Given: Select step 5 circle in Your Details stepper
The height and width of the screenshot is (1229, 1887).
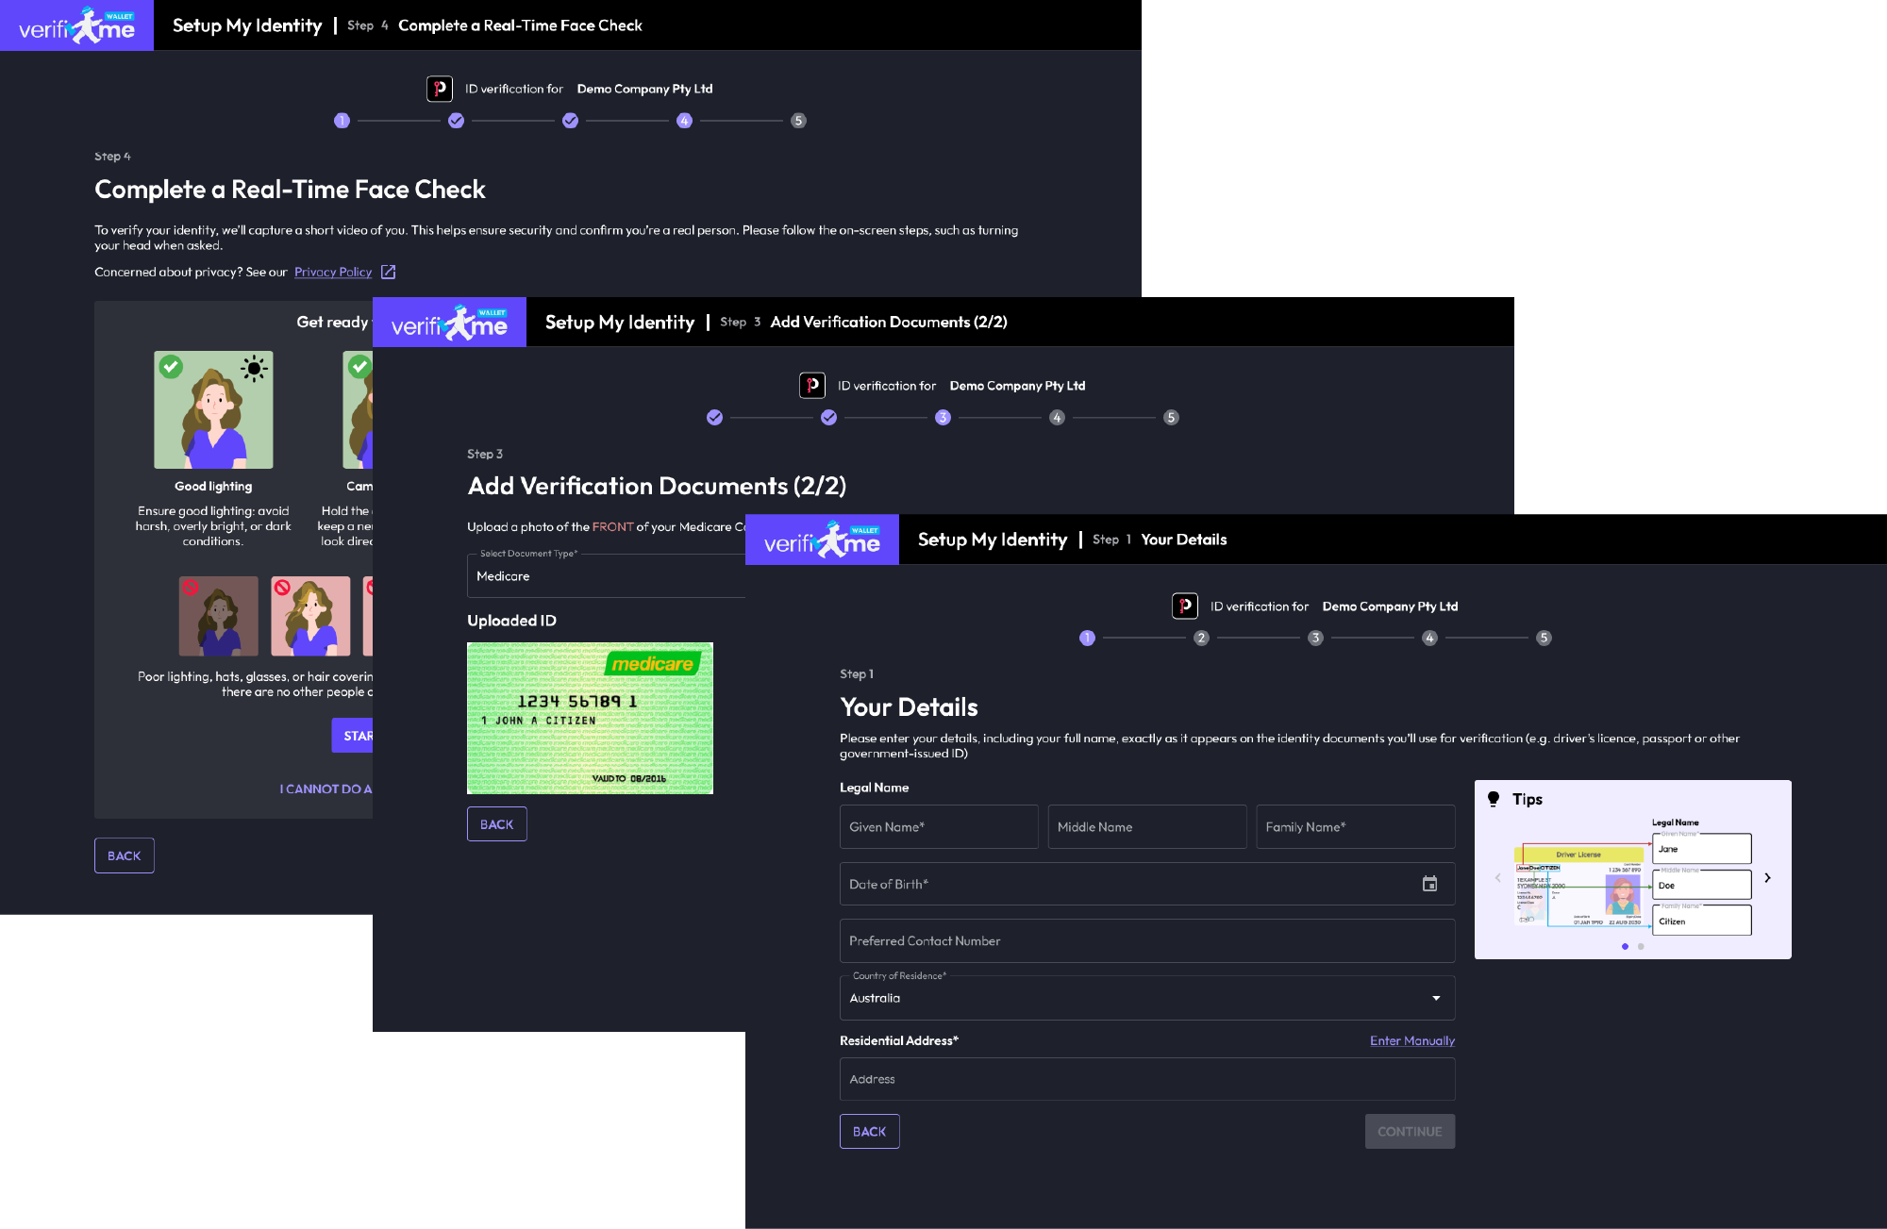Looking at the screenshot, I should pyautogui.click(x=1544, y=638).
